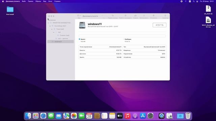Click the Disk Utility icon in the Dock

pos(169,116)
